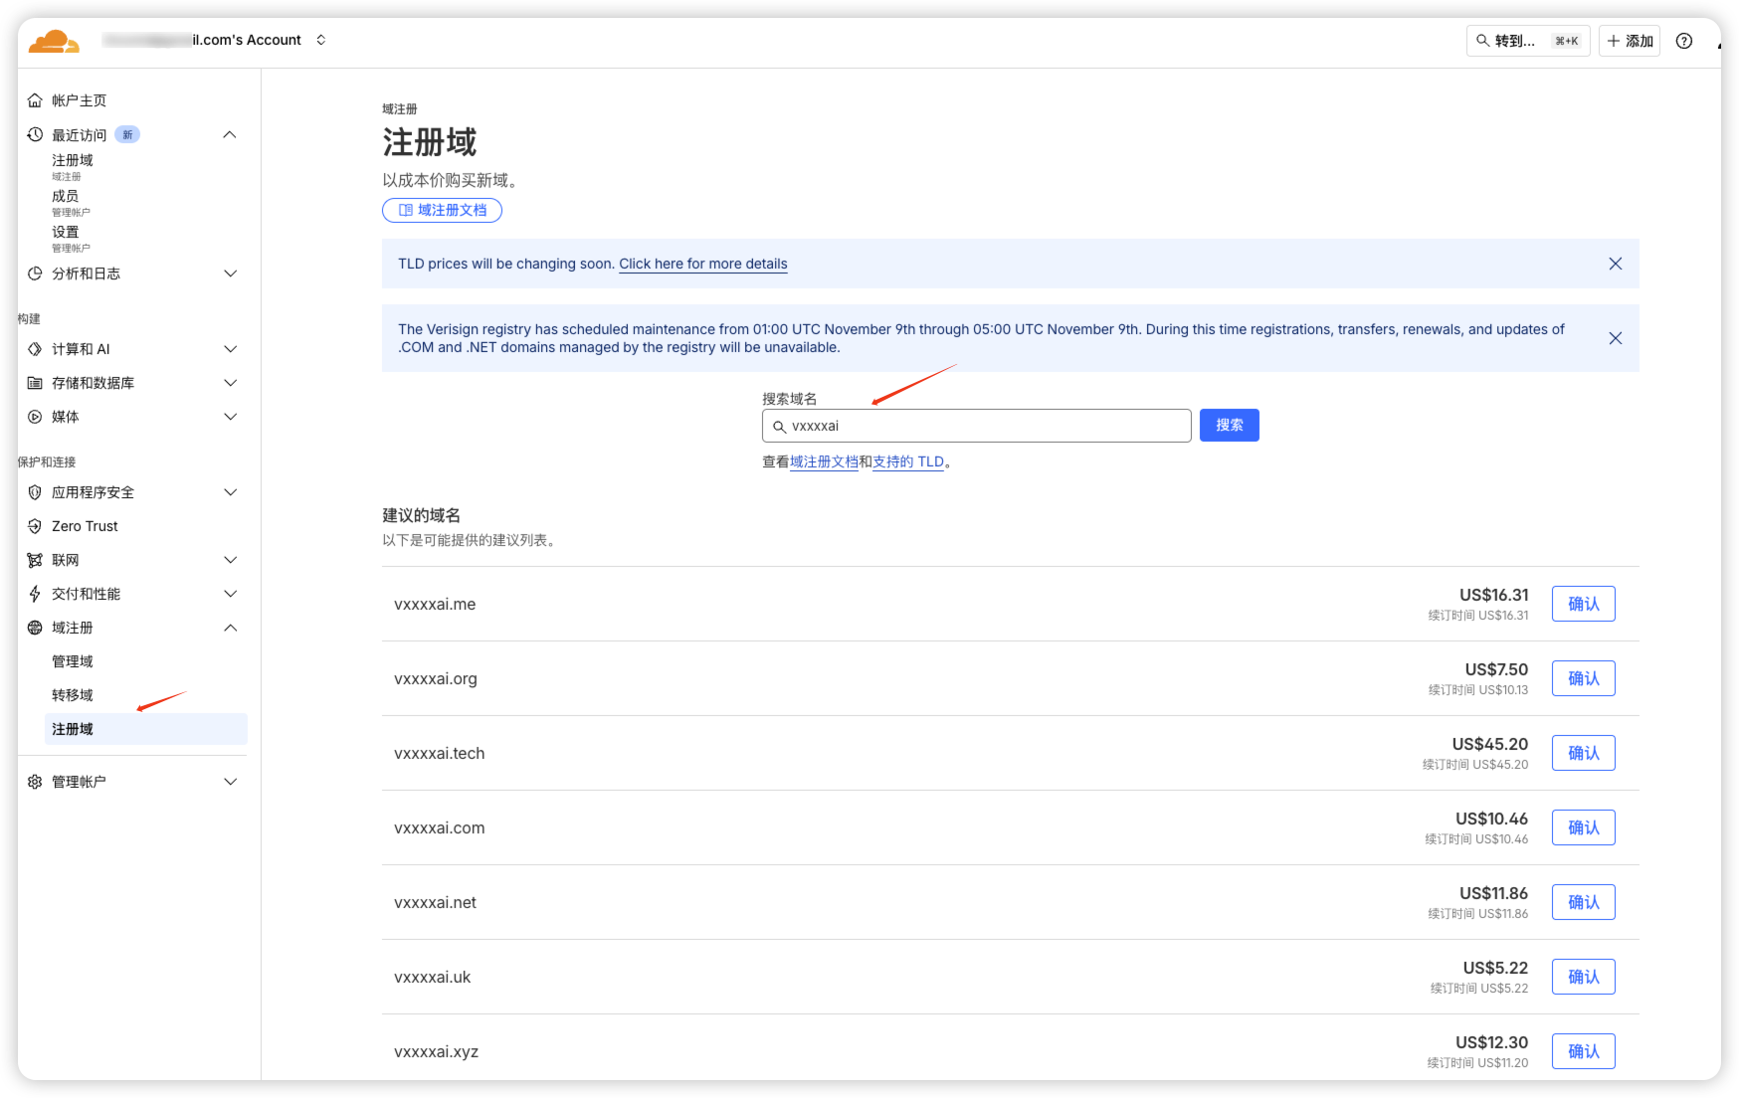The width and height of the screenshot is (1739, 1098).
Task: Click the home icon for 帐户主页
Action: (35, 100)
